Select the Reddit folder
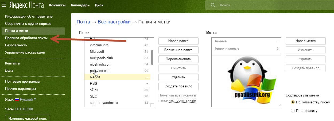This screenshot has width=334, height=121. 117,77
